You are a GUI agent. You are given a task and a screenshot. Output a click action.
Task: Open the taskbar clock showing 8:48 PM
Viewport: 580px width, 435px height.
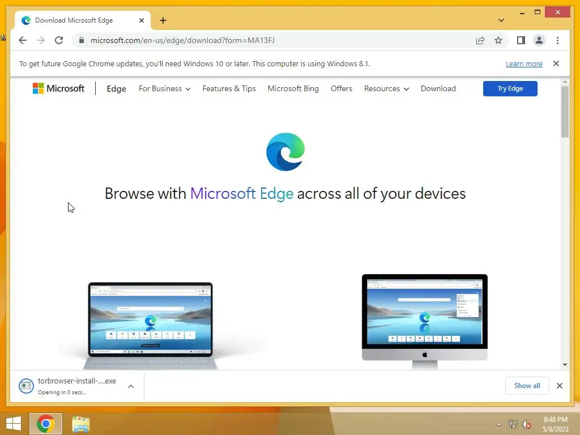coord(555,424)
